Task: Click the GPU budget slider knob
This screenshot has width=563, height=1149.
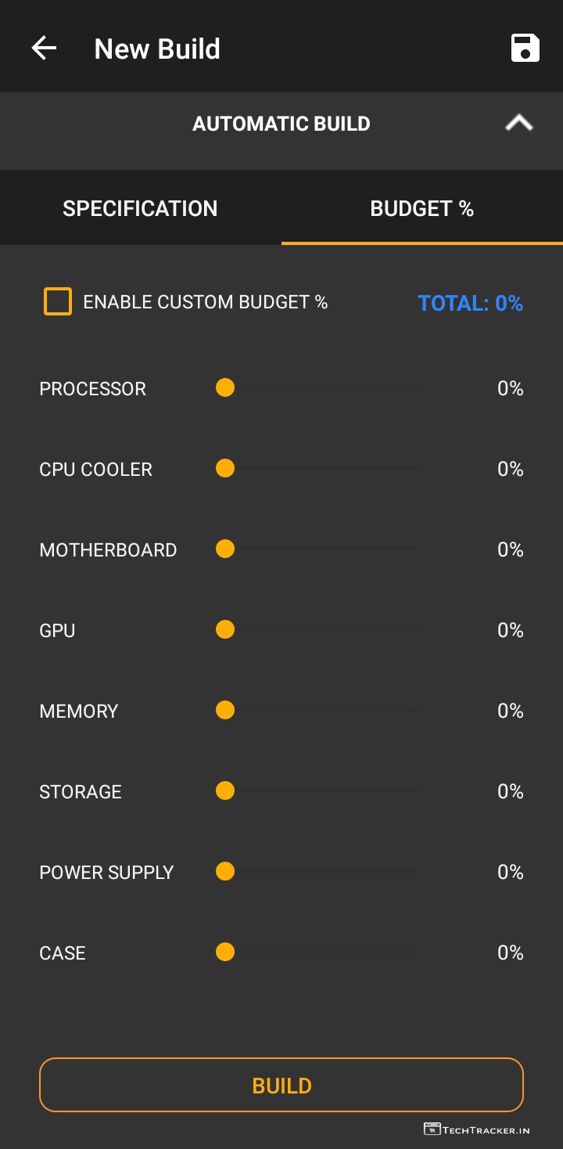Action: pyautogui.click(x=225, y=629)
